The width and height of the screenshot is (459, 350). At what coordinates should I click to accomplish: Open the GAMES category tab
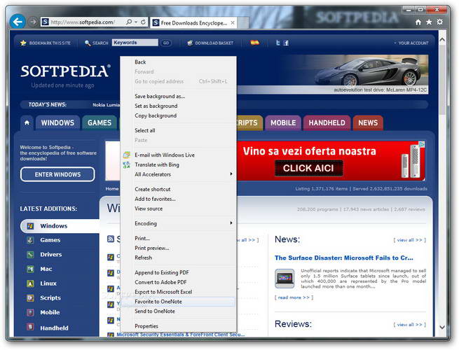click(x=100, y=122)
